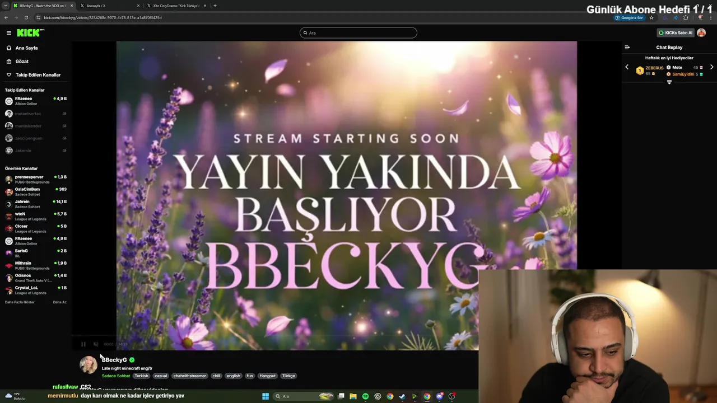Viewport: 717px width, 403px height.
Task: Show next weekly gifters page
Action: tap(711, 67)
